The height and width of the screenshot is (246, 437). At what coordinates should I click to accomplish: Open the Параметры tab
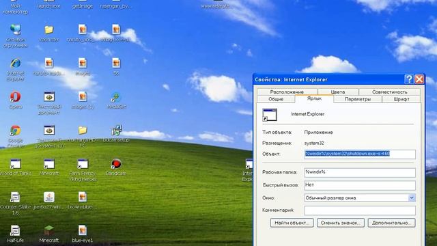pyautogui.click(x=358, y=99)
